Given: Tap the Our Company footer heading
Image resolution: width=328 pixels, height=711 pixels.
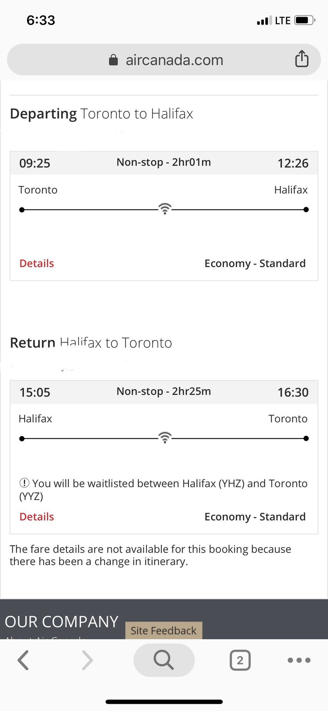Looking at the screenshot, I should (62, 622).
